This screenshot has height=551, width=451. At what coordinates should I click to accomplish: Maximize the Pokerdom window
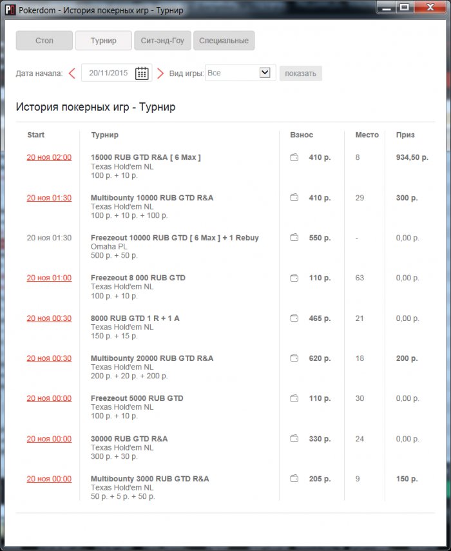405,8
